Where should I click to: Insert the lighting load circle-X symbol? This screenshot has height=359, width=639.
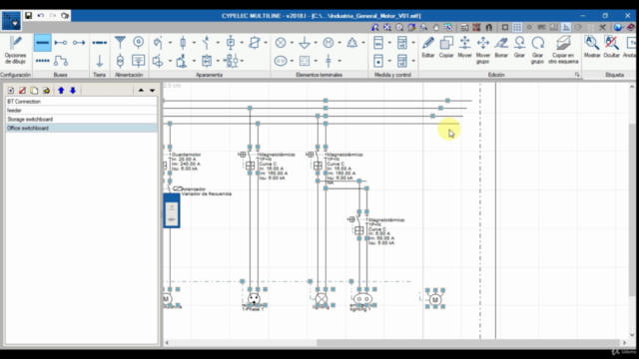pos(281,42)
